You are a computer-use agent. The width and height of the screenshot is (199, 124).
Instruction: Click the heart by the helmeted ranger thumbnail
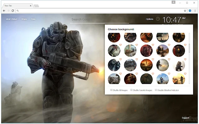pyautogui.click(x=169, y=45)
